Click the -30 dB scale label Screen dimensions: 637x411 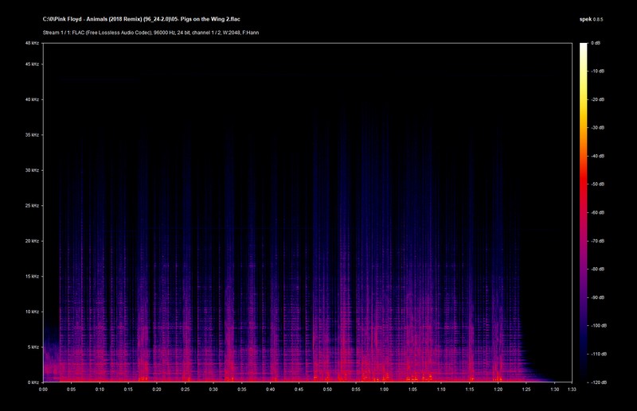[x=597, y=127]
